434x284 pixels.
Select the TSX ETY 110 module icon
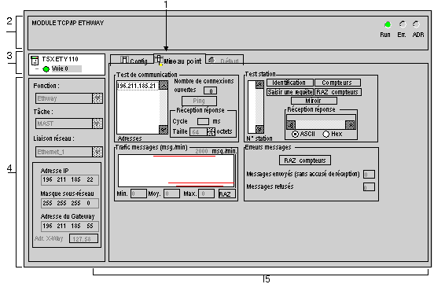click(x=35, y=60)
